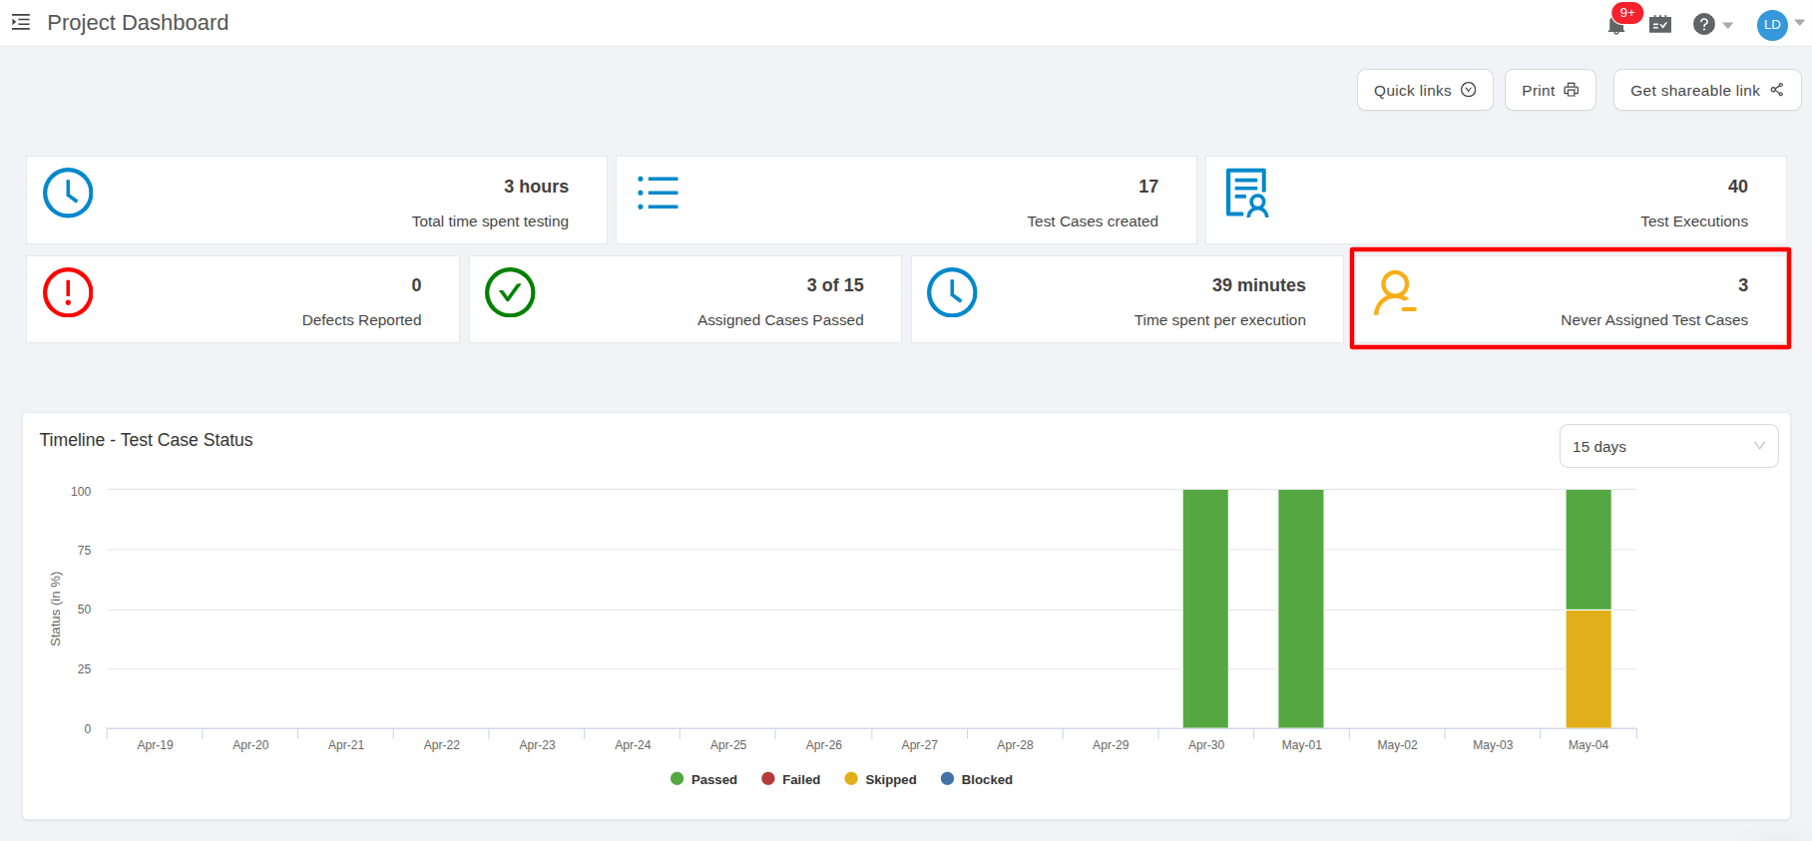Click the Print button
Image resolution: width=1812 pixels, height=841 pixels.
coord(1550,90)
